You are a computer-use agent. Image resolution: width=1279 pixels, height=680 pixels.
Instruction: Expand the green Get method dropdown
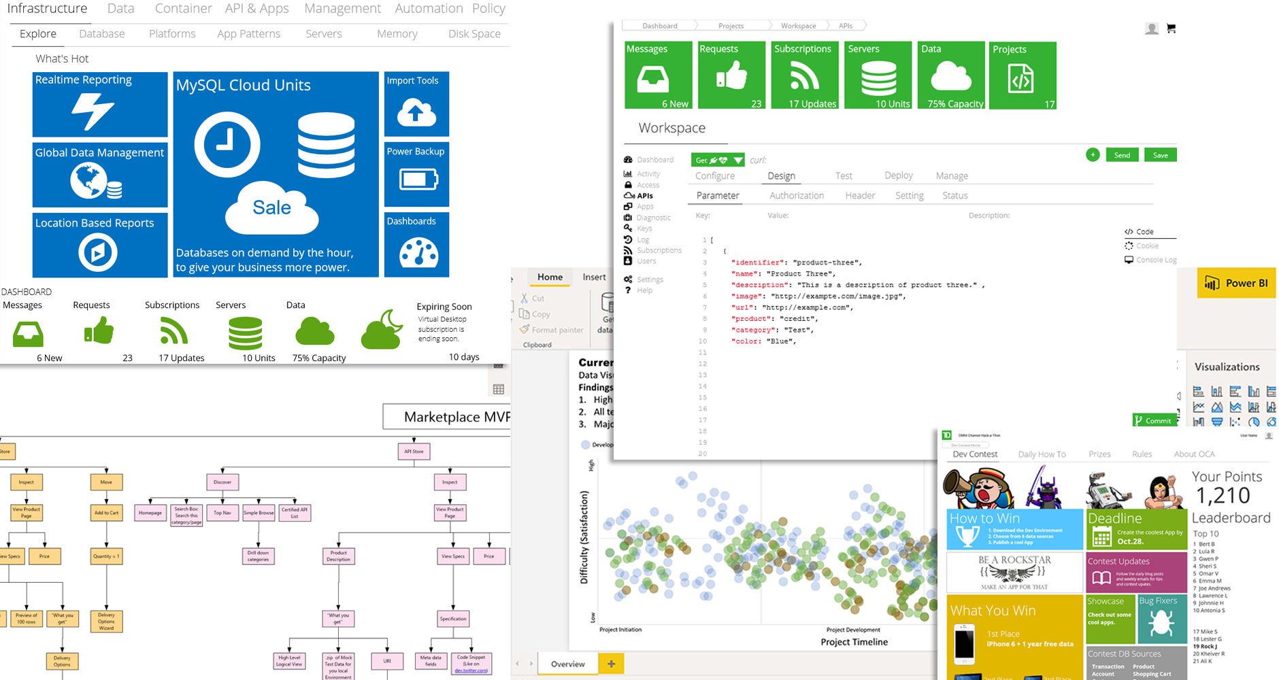pyautogui.click(x=737, y=160)
